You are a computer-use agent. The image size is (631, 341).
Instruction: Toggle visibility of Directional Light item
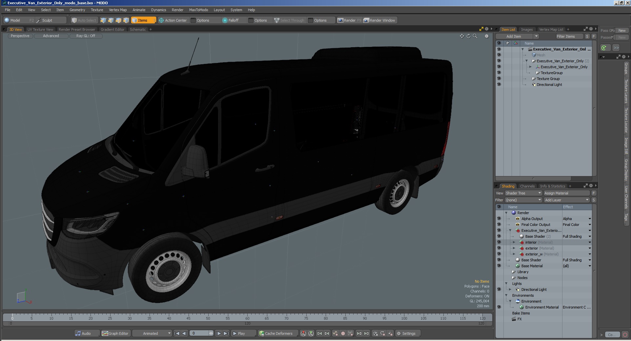coord(499,85)
